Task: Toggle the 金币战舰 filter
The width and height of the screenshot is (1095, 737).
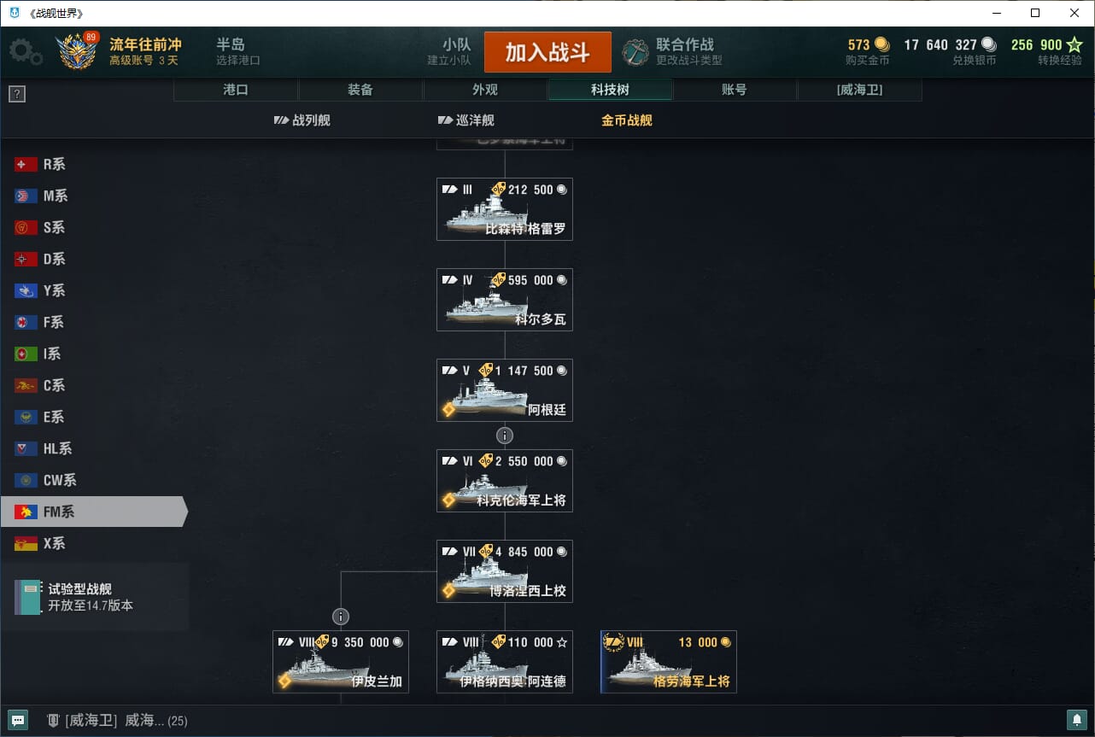Action: click(x=627, y=120)
